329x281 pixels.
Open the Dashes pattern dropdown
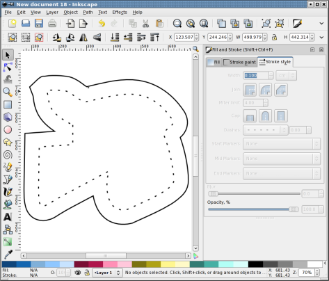pyautogui.click(x=266, y=130)
